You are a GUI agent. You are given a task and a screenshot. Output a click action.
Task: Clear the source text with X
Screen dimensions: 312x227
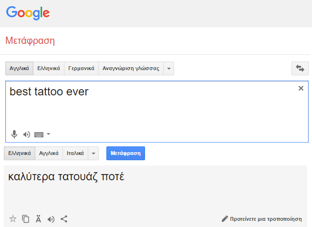(x=301, y=88)
